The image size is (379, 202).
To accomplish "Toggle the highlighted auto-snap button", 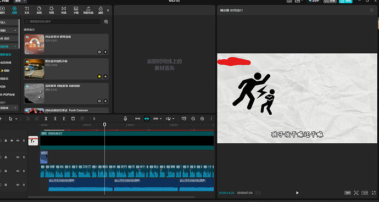I will (147, 119).
